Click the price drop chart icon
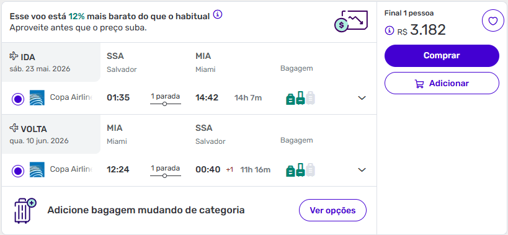Screen dimensions: 508x235 pyautogui.click(x=351, y=20)
